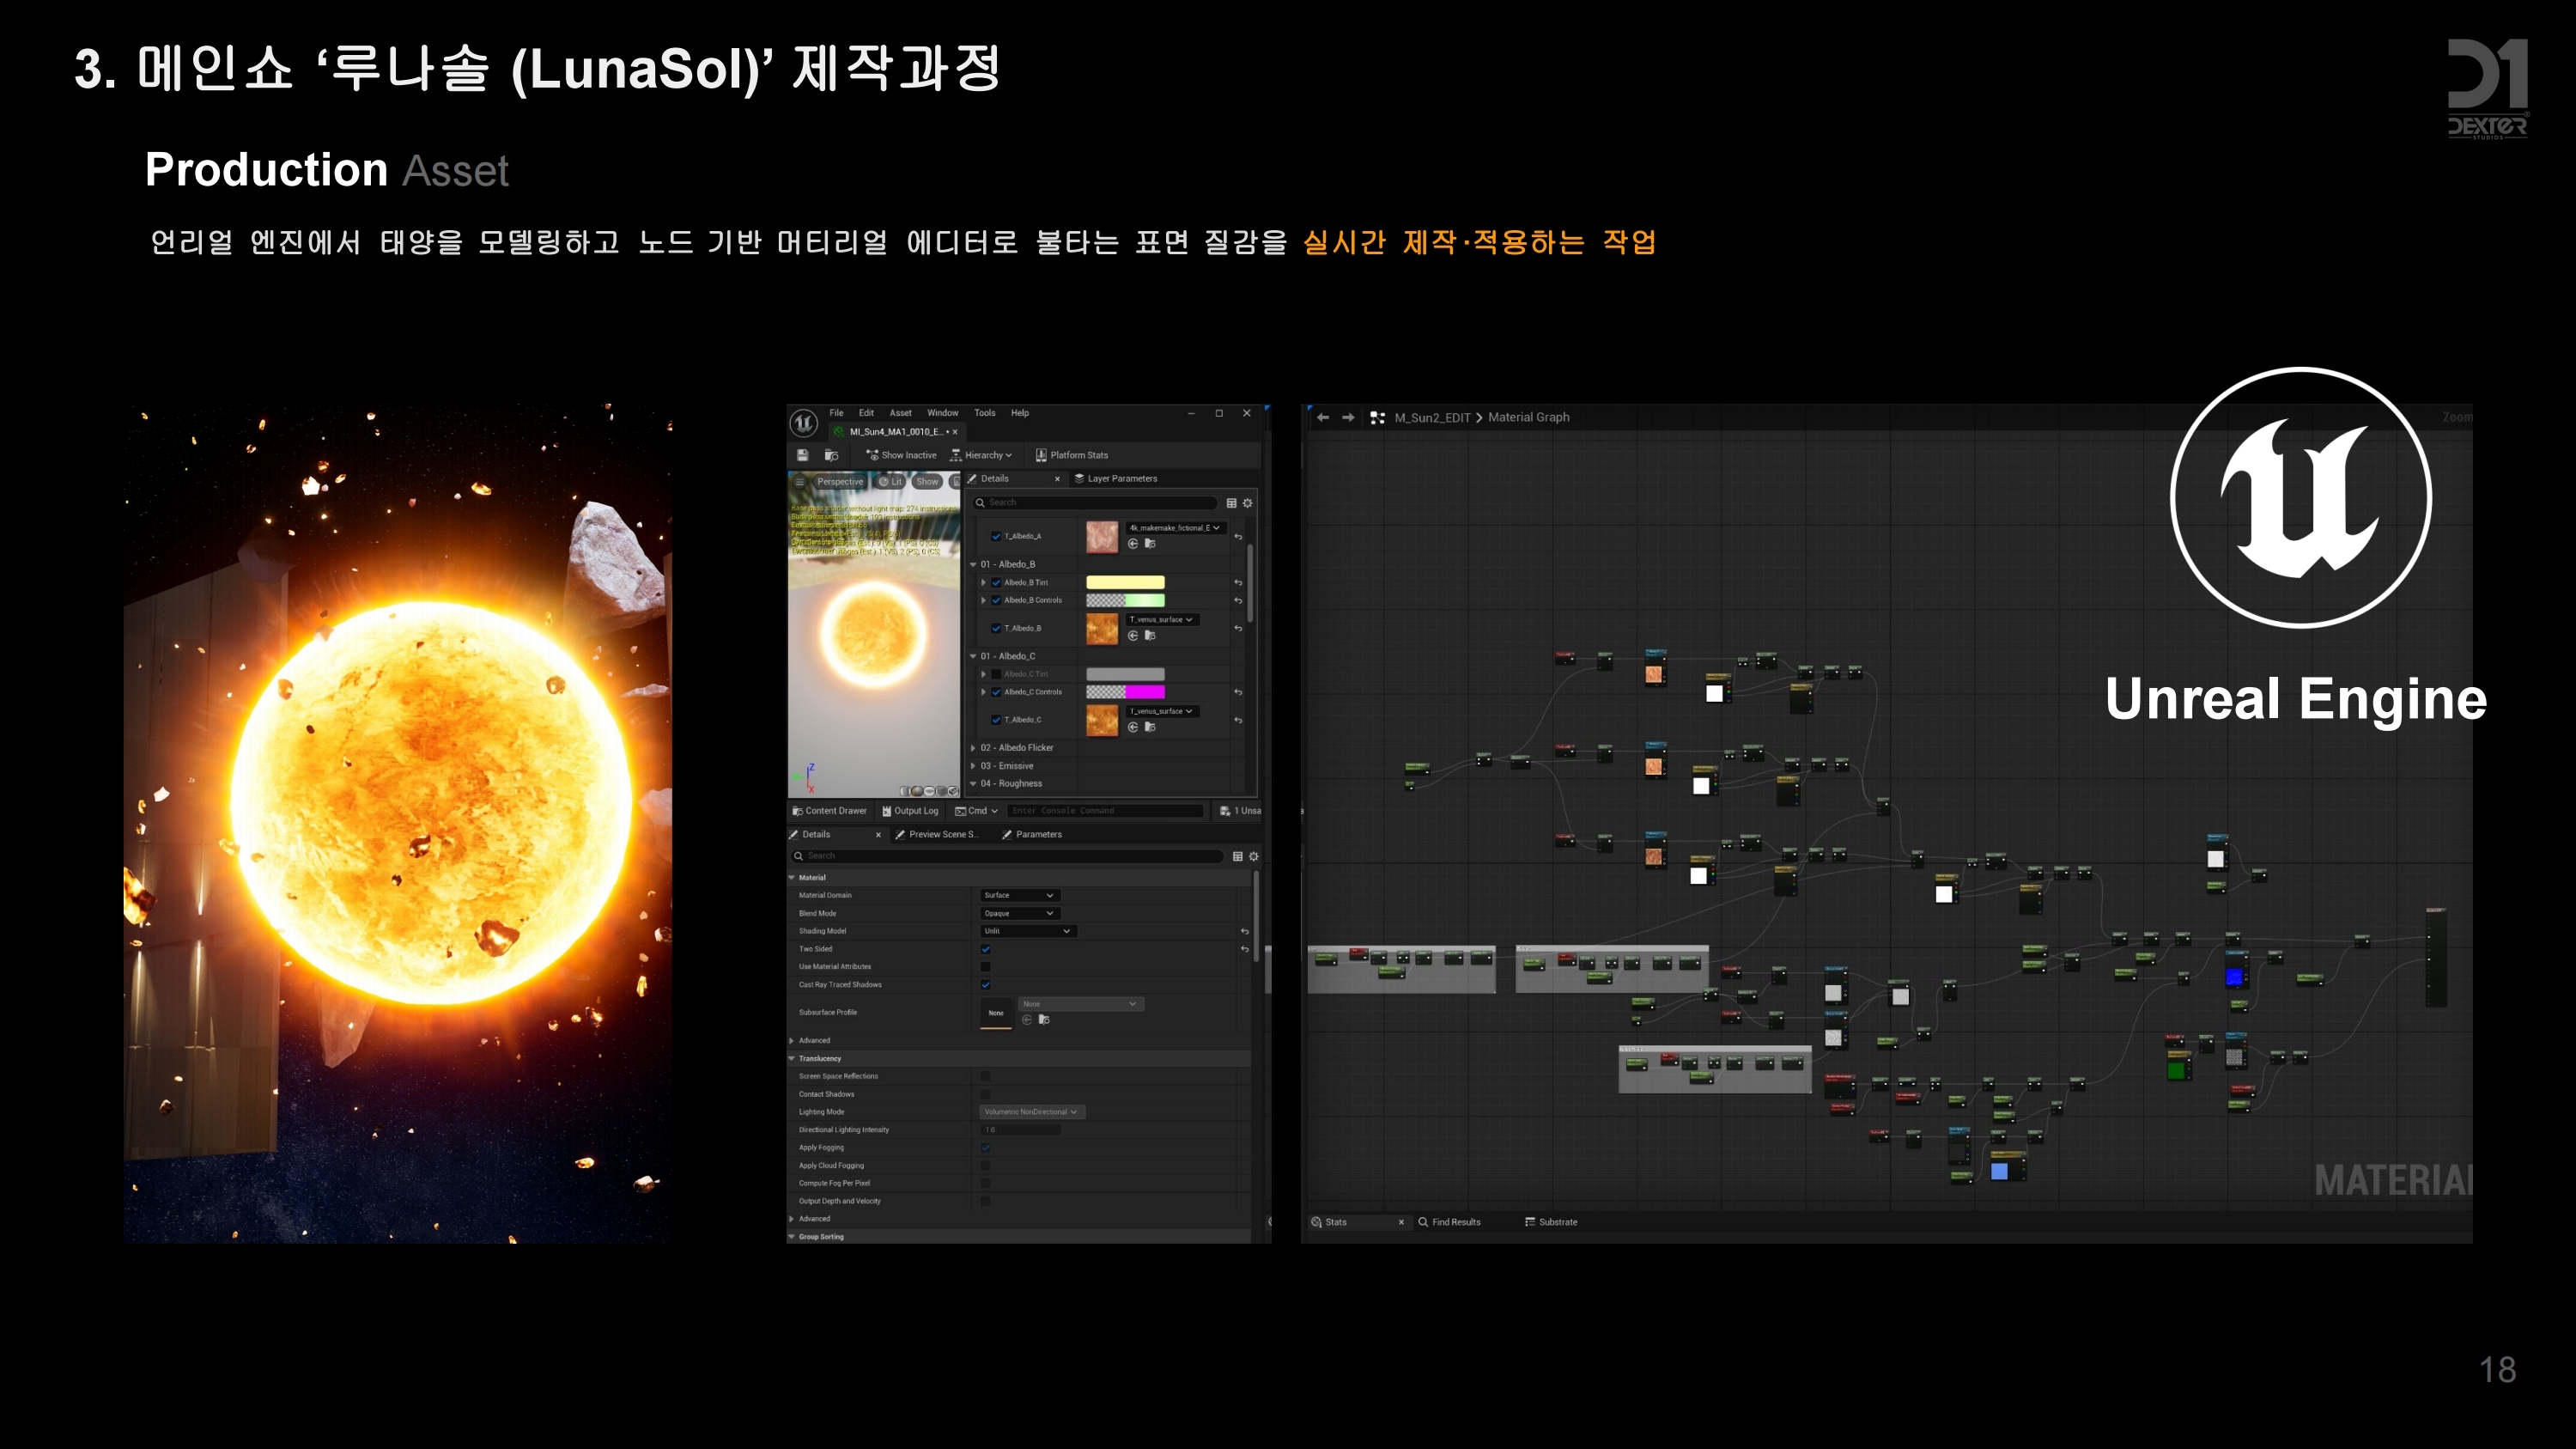
Task: Expand the 03 - Emissive group
Action: pyautogui.click(x=973, y=766)
